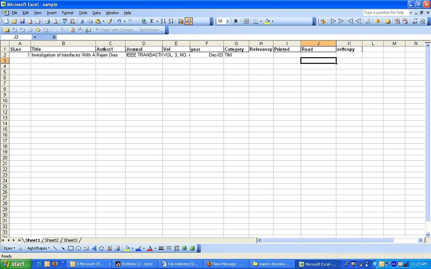Launch the Chart Wizard
This screenshot has width=431, height=269.
click(180, 21)
